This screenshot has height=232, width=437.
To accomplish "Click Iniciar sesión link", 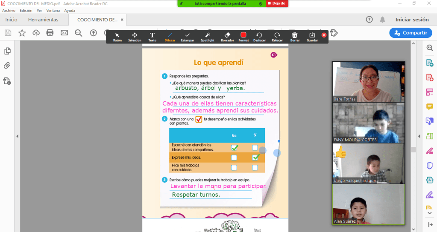I will click(x=412, y=20).
